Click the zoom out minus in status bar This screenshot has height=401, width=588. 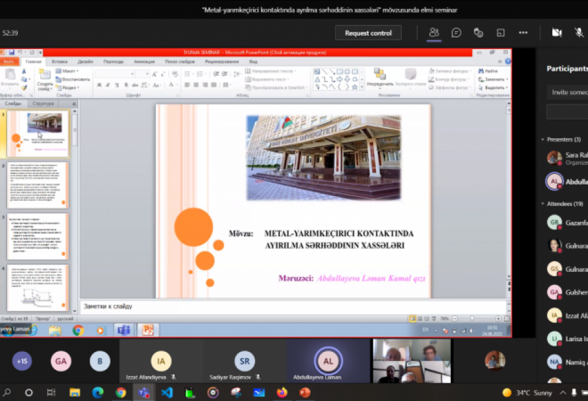point(454,318)
